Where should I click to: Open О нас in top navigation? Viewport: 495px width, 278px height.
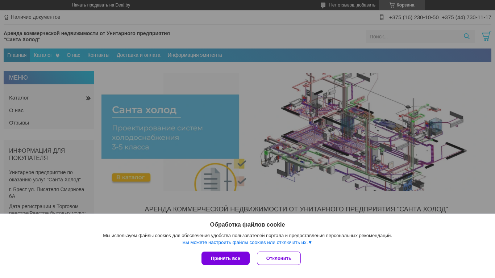click(x=74, y=55)
